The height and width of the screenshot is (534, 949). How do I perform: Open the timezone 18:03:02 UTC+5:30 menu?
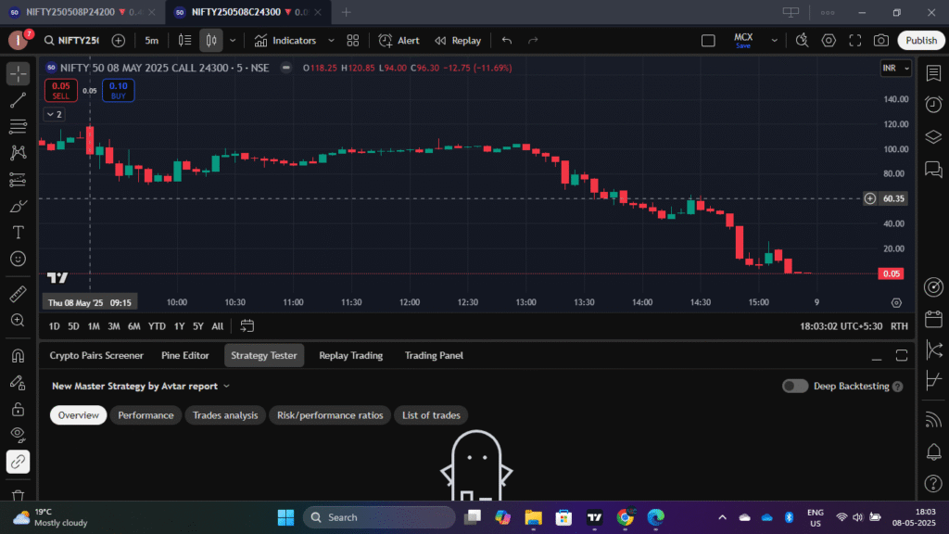[x=841, y=326]
